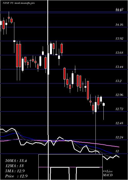
Task: Click the <<Live MACD label
Action: pyautogui.click(x=108, y=173)
